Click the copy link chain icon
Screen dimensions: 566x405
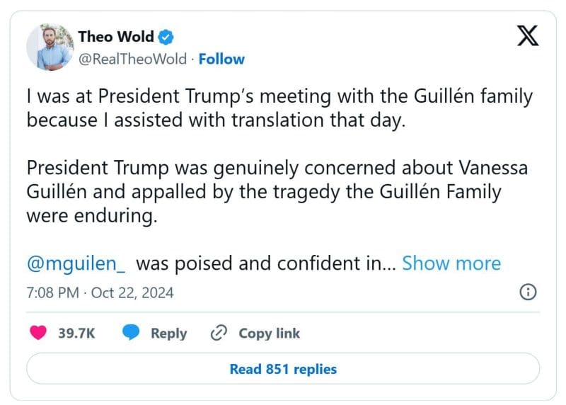point(219,333)
